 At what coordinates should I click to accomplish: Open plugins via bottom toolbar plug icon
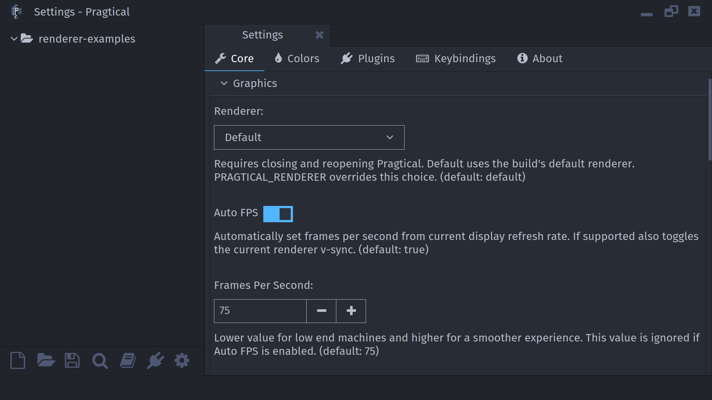(155, 360)
